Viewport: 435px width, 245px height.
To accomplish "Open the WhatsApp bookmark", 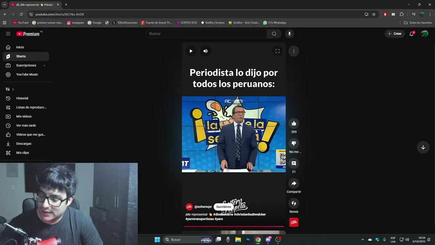I will click(275, 23).
